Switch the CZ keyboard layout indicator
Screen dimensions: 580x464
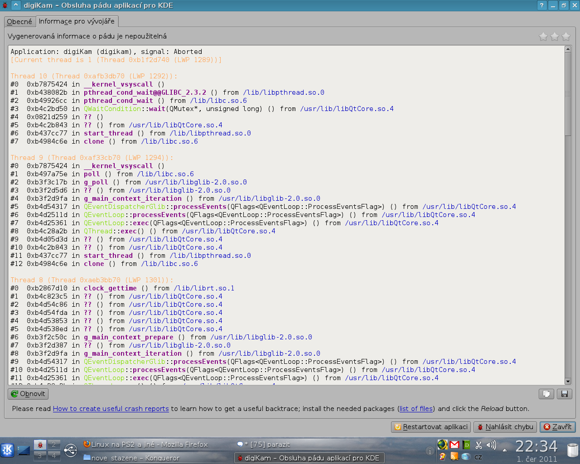coord(478,457)
